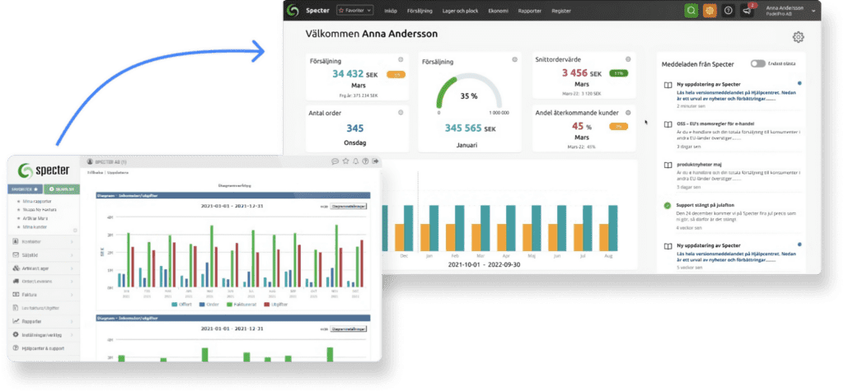The height and width of the screenshot is (392, 844).
Task: Open the bell icon in old Specter window
Action: (x=356, y=161)
